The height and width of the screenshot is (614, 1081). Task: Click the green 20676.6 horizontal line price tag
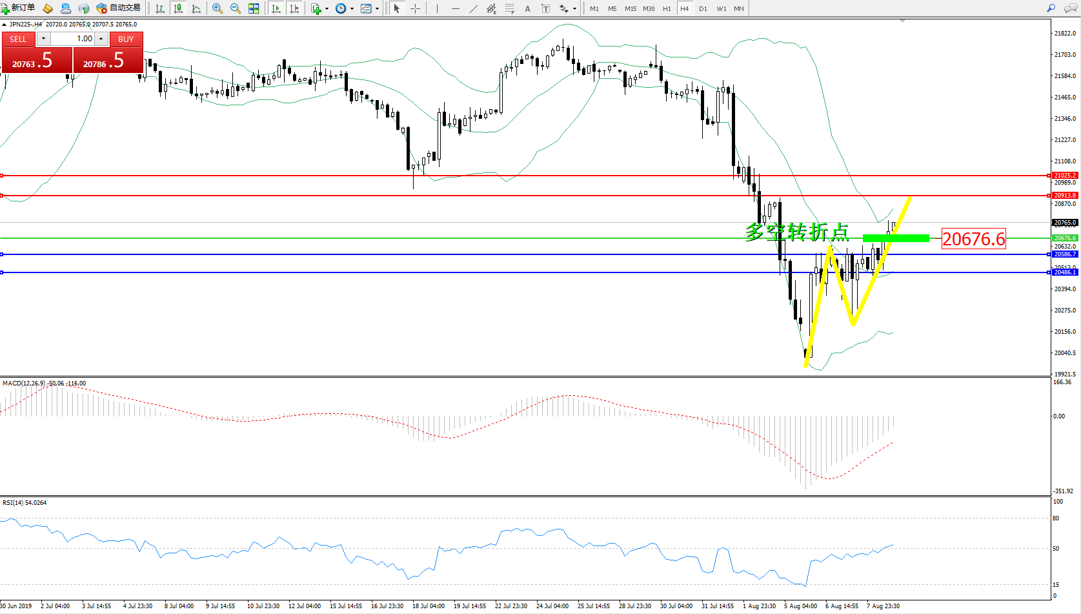(1065, 238)
